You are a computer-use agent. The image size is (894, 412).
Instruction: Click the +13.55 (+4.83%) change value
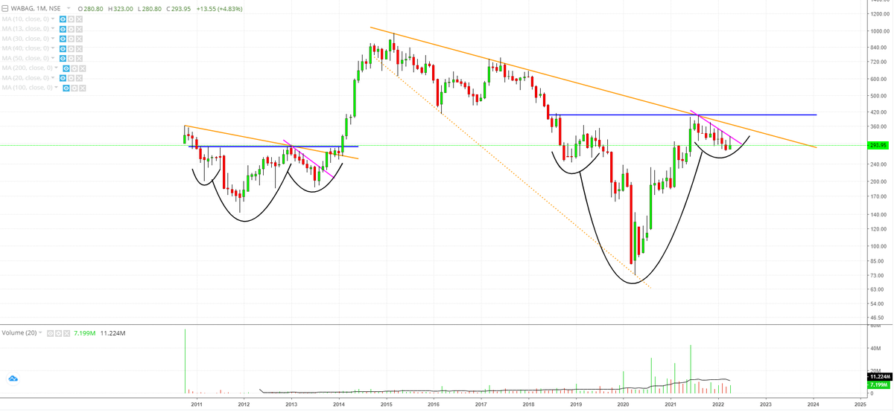tap(219, 9)
